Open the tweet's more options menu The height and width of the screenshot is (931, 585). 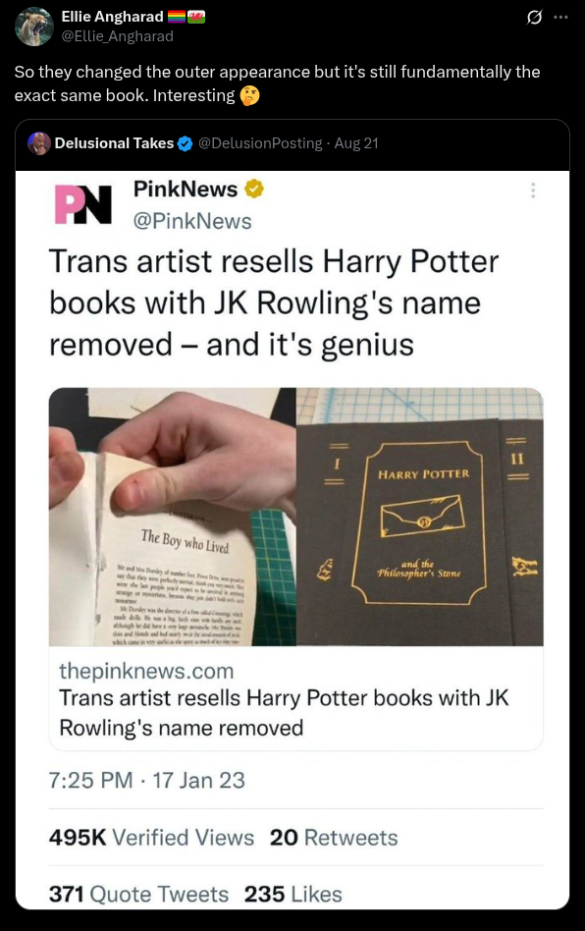click(x=560, y=18)
